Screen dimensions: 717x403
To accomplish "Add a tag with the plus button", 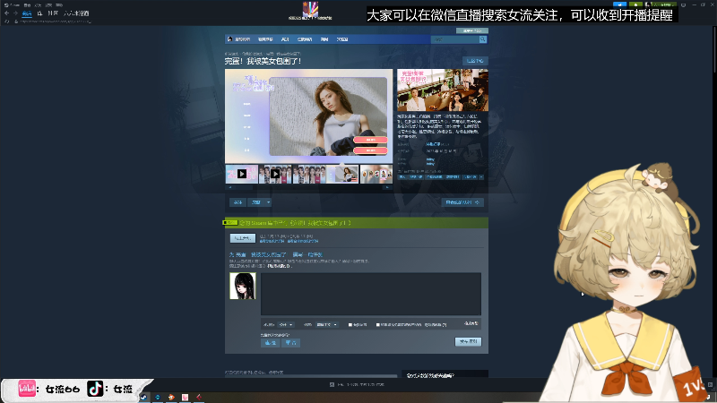I will tap(481, 176).
